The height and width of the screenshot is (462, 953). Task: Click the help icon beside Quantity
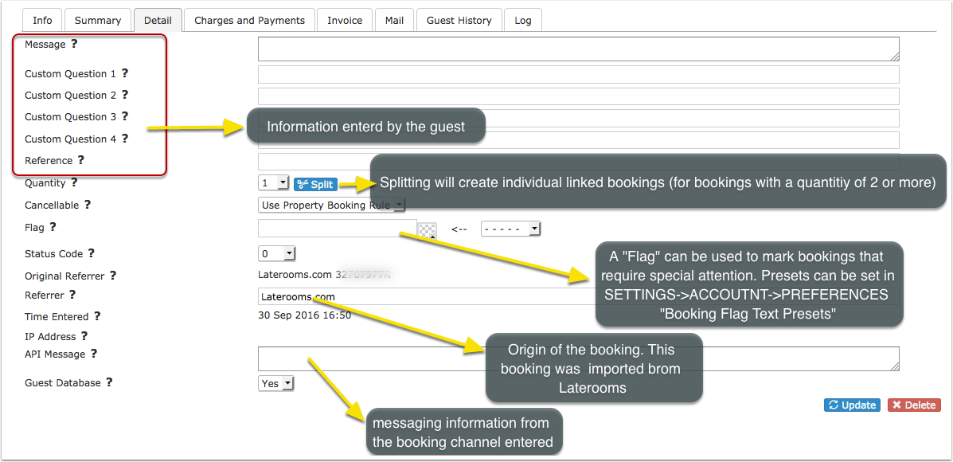(74, 182)
